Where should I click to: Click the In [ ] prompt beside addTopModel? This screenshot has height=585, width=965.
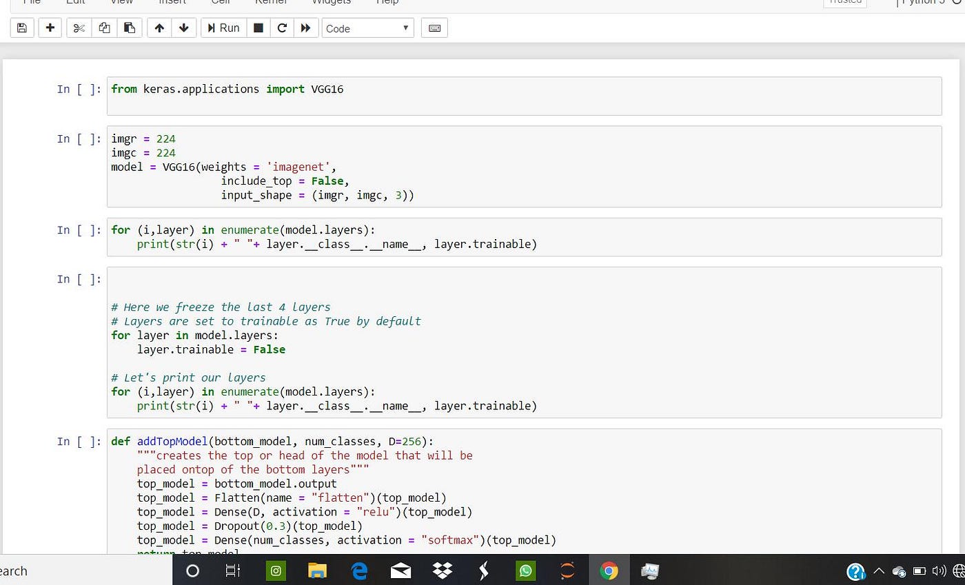coord(80,441)
